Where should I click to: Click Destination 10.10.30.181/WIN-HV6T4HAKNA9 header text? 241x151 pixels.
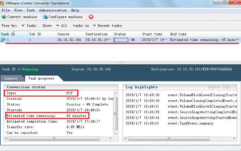coord(192,69)
